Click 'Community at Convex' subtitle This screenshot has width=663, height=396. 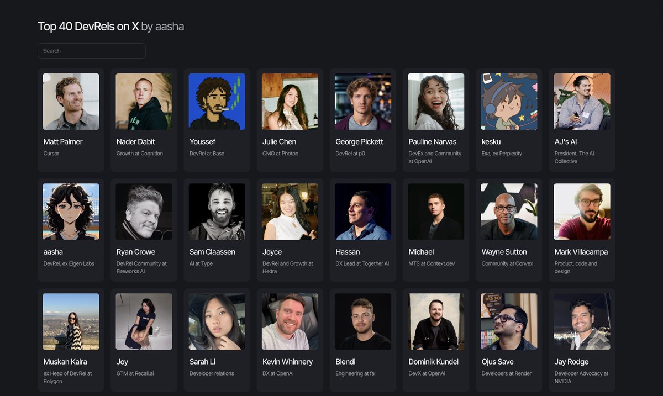(x=507, y=263)
